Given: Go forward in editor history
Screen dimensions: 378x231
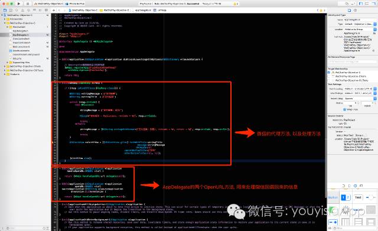Looking at the screenshot, I should (x=65, y=11).
